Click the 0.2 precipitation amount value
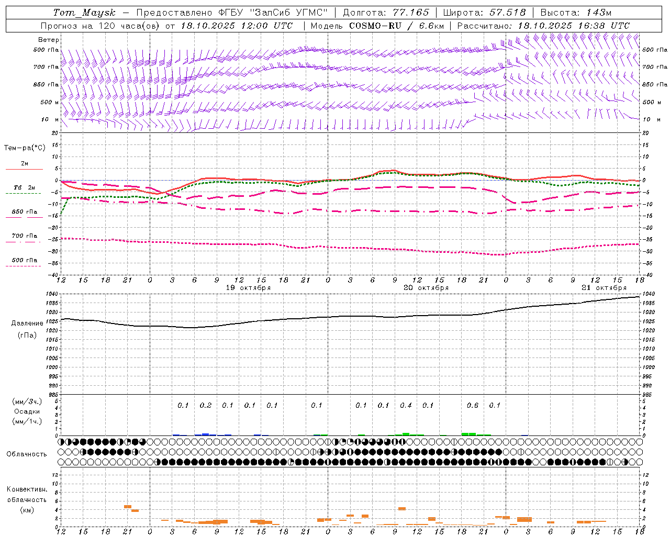The height and width of the screenshot is (536, 670). [x=206, y=406]
